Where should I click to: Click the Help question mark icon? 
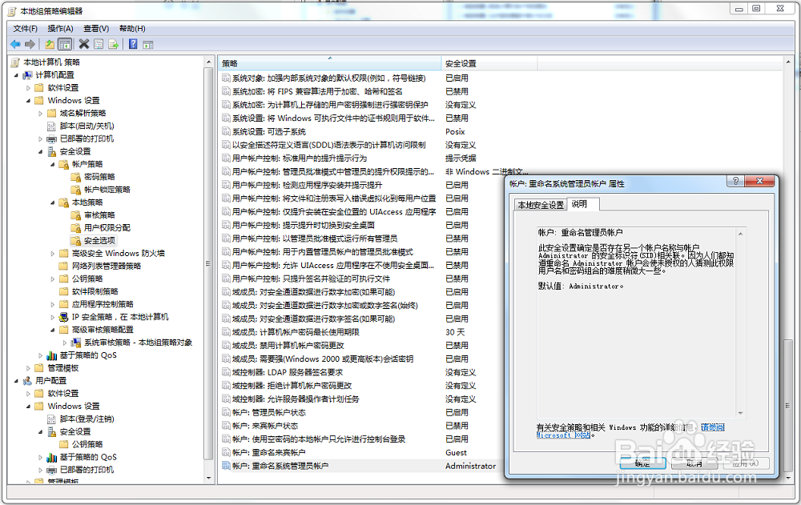point(134,43)
